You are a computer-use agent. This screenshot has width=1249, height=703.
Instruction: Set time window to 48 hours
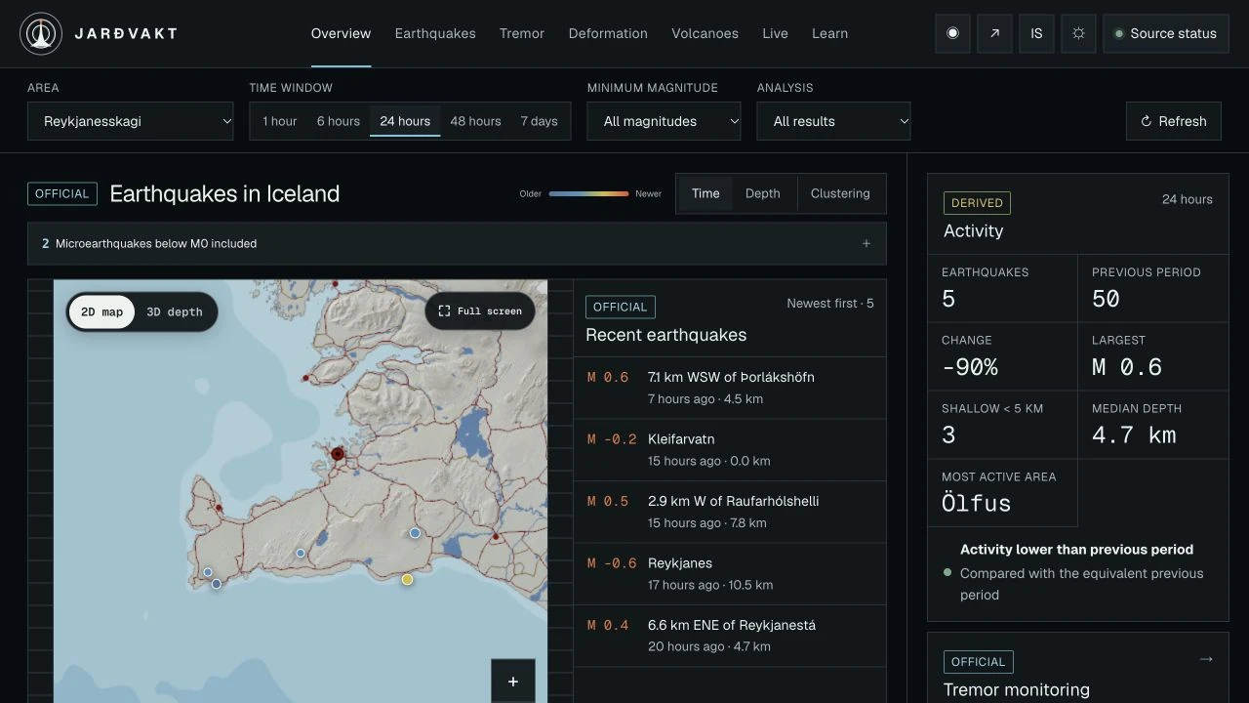pos(475,121)
